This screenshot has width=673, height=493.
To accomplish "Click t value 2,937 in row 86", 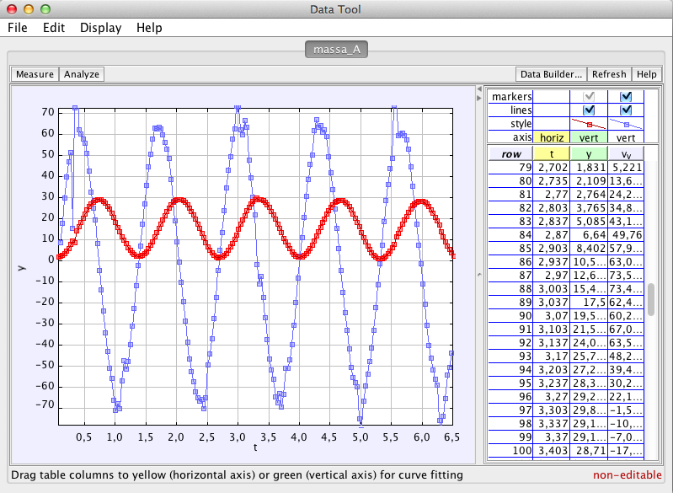I will (x=552, y=262).
